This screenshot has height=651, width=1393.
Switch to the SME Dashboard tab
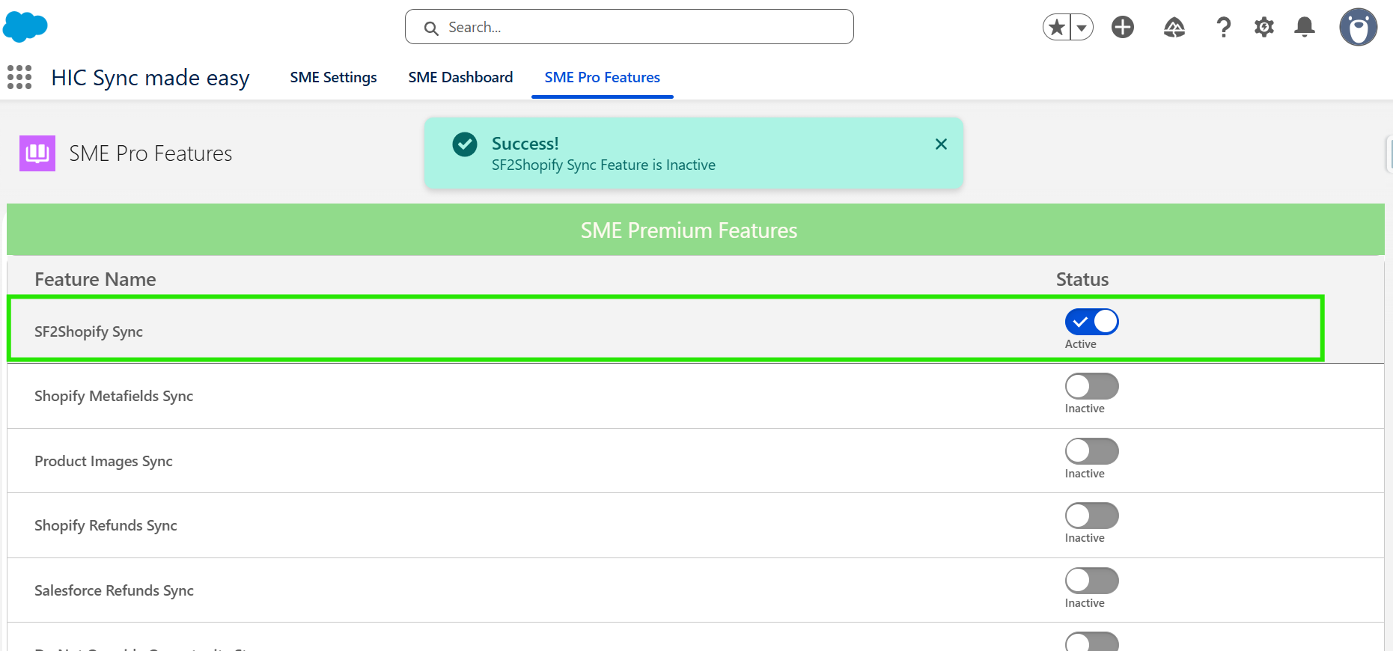click(460, 77)
